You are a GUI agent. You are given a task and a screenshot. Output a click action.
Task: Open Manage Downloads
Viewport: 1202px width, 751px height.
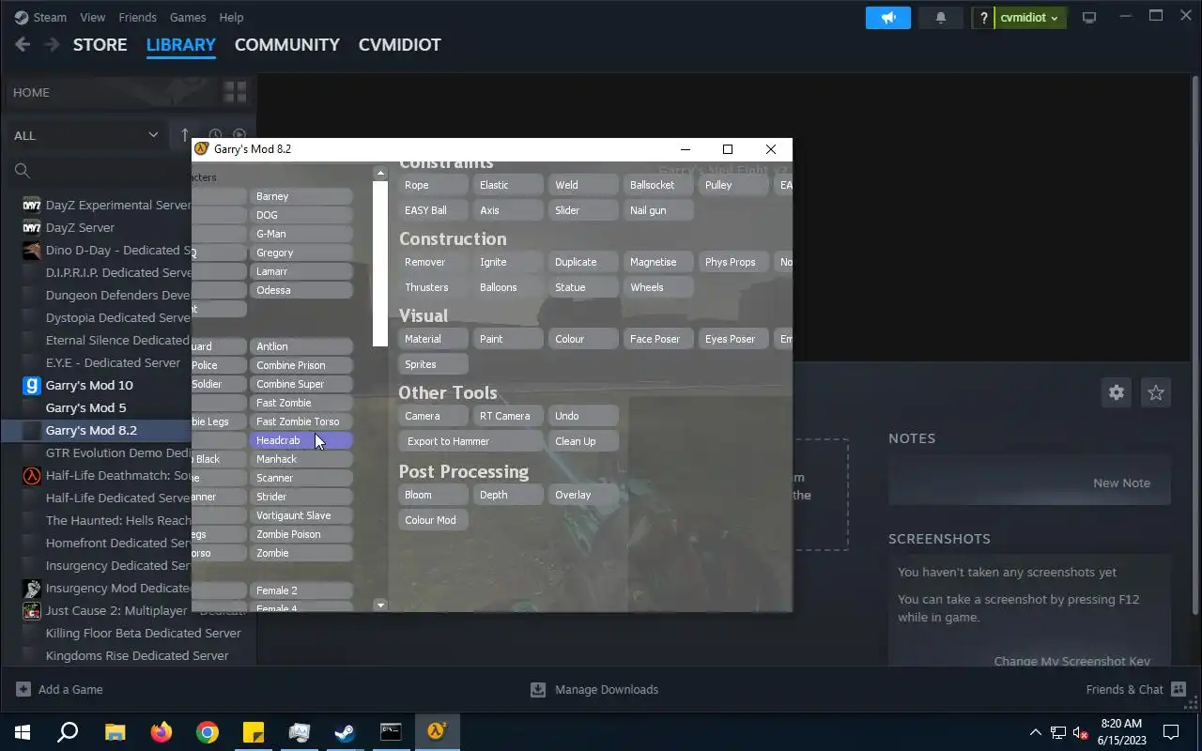tap(594, 689)
